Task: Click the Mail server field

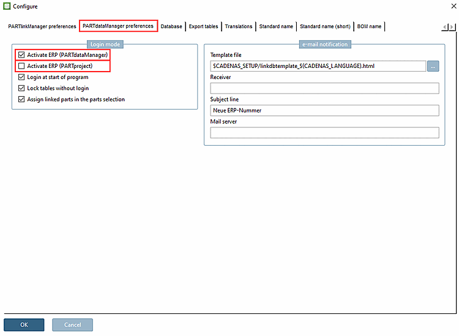Action: tap(324, 133)
